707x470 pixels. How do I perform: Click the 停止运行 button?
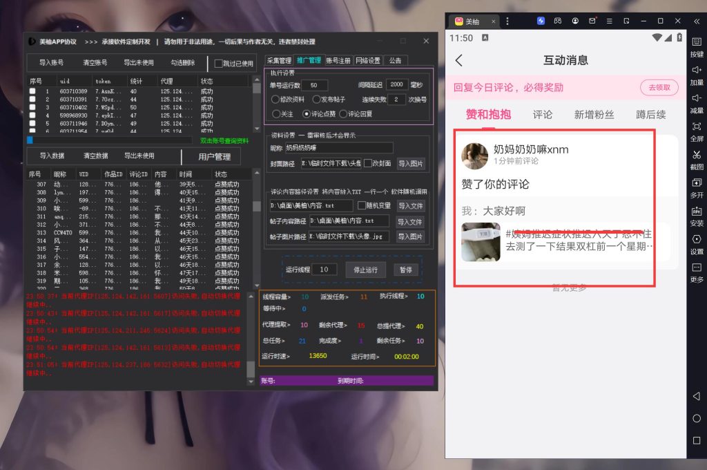365,270
